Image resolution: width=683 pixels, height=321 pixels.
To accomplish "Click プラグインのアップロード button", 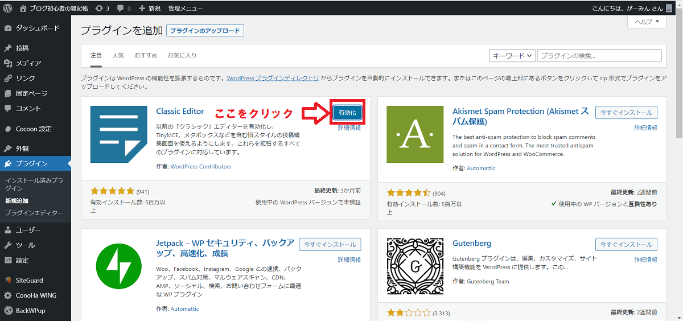I will click(x=205, y=30).
